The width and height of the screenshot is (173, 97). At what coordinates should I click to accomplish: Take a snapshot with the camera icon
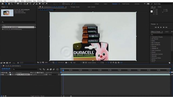click(x=66, y=63)
